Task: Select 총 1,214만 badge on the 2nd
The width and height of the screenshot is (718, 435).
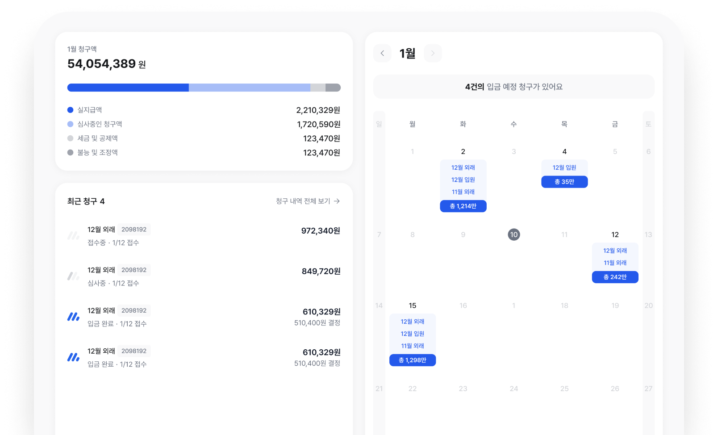Action: [x=463, y=206]
